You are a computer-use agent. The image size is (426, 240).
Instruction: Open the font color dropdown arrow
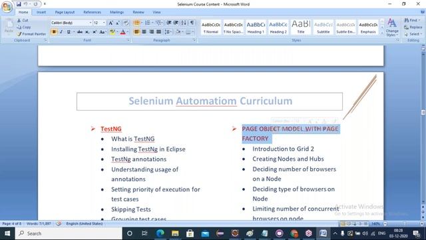[128, 32]
